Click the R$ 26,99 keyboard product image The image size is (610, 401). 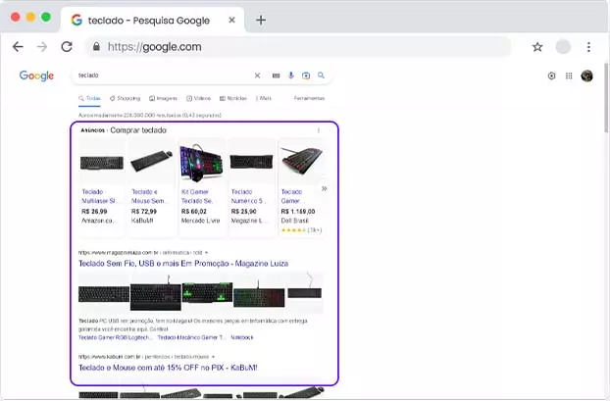coord(102,163)
